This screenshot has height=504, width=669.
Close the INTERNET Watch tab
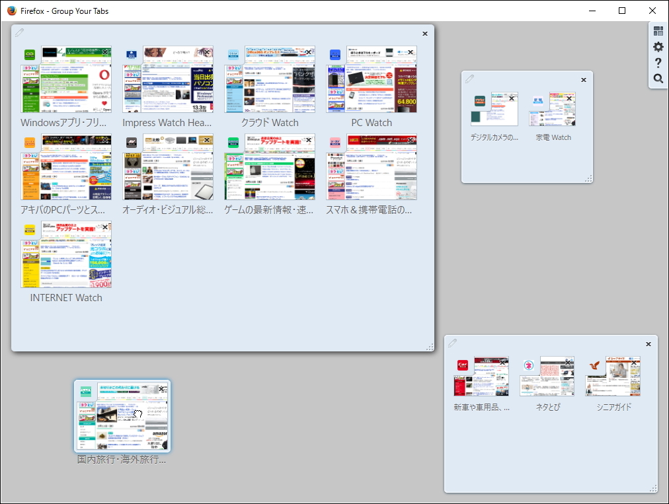click(105, 227)
